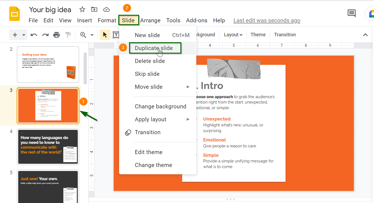374x203 pixels.
Task: Open Last edit was seconds ago link
Action: tap(267, 20)
